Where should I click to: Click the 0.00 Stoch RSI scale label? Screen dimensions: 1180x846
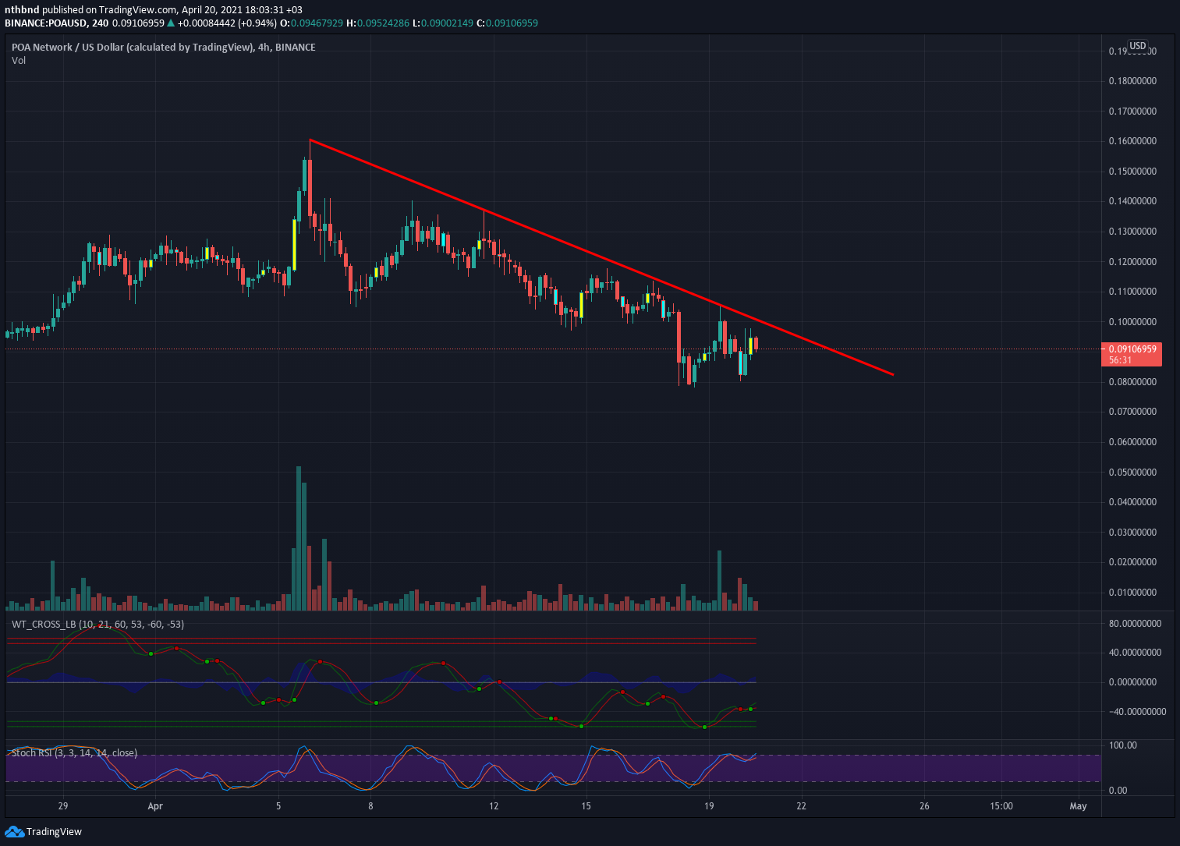[x=1118, y=791]
